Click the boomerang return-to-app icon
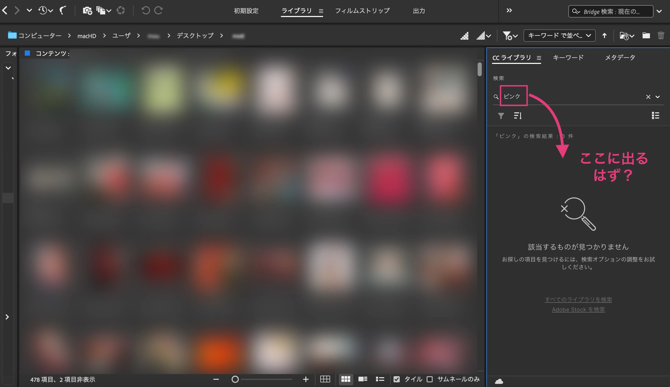 pos(62,11)
